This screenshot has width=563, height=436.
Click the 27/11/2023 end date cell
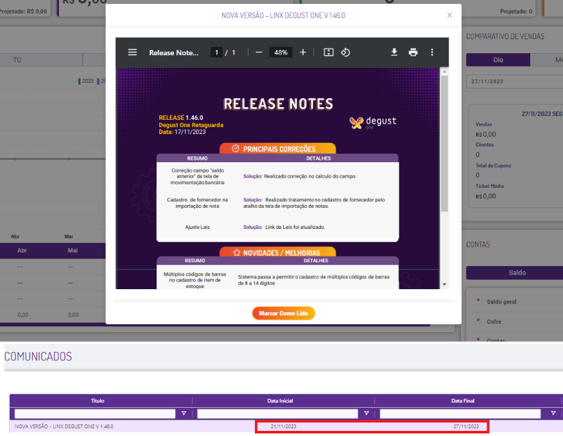click(466, 426)
